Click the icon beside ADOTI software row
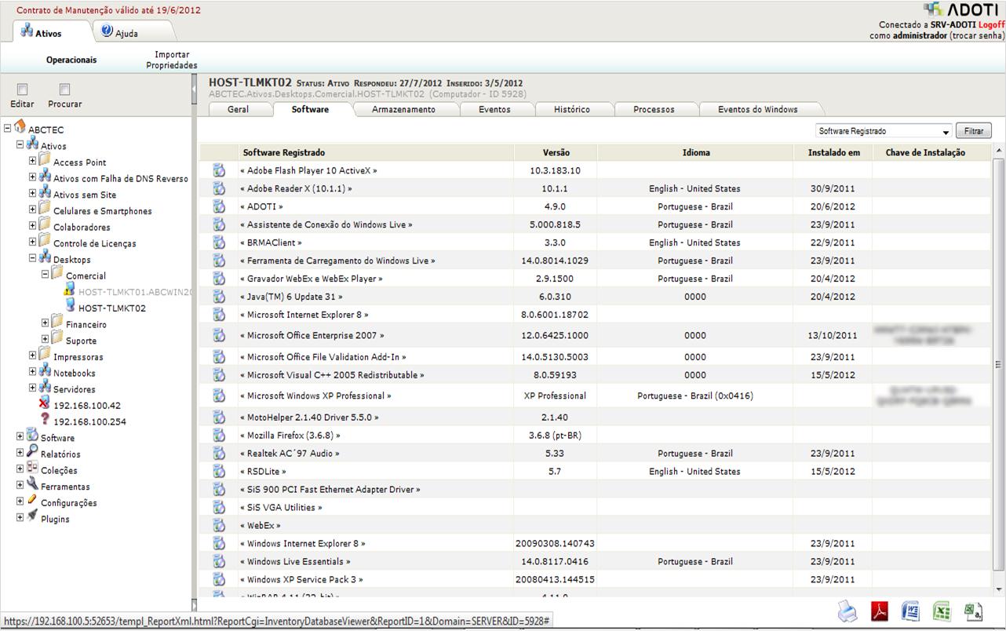 [x=219, y=206]
